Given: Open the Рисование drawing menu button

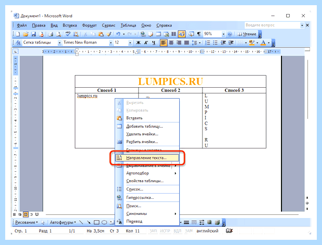Looking at the screenshot, I should (26, 223).
